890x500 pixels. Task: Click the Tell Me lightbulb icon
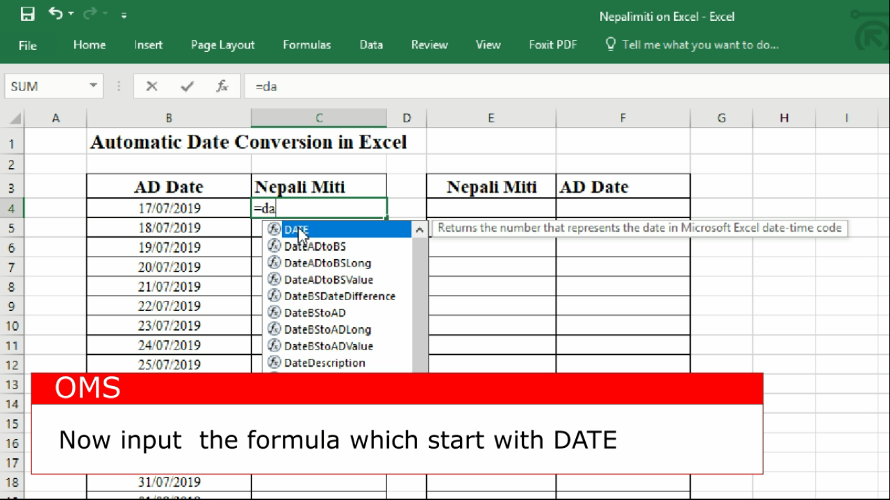pos(610,44)
